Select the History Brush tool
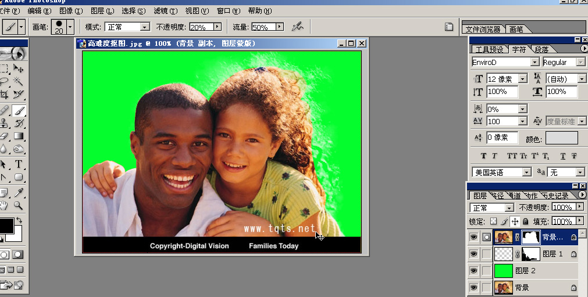 (19, 123)
